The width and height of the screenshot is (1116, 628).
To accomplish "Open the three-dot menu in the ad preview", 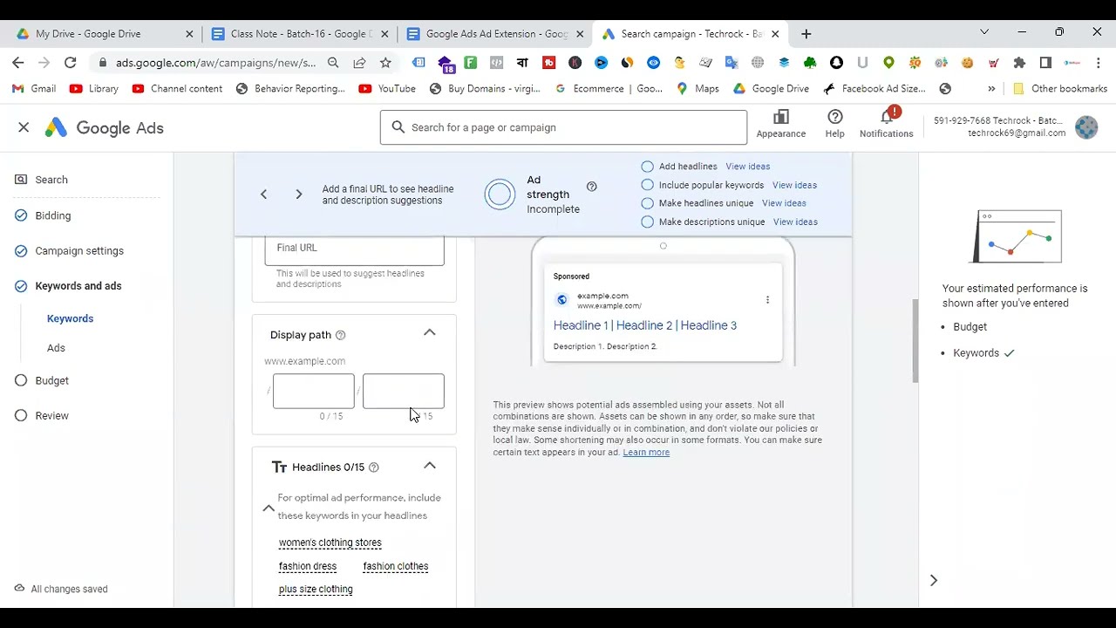I will [767, 300].
